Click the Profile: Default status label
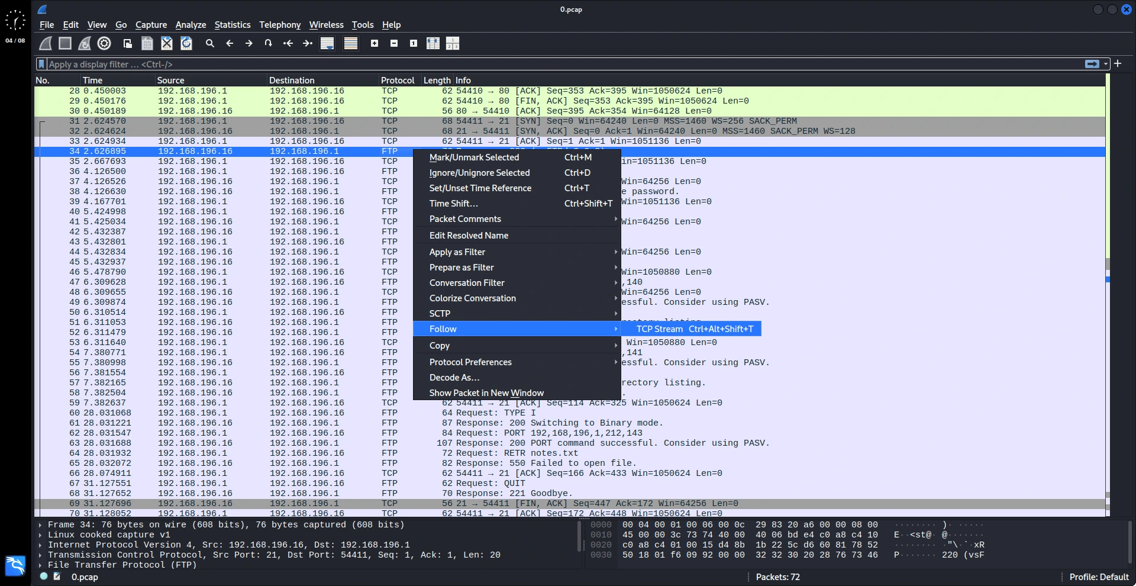1136x586 pixels. 1099,577
